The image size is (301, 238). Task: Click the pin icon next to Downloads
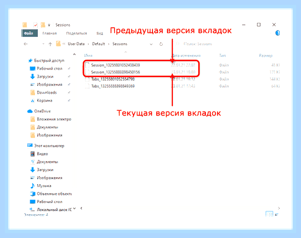[69, 93]
